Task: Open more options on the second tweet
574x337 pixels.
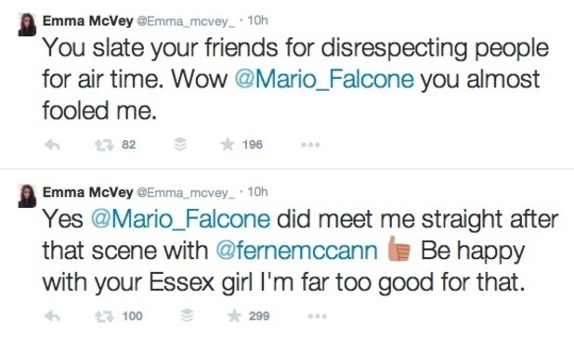Action: tap(317, 317)
